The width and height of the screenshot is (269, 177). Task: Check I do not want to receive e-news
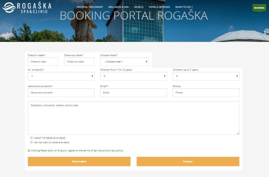[31, 142]
